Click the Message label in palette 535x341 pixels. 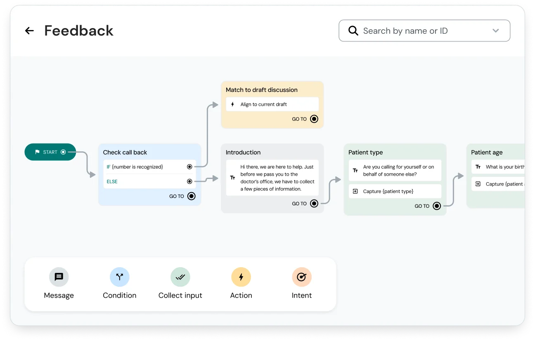pos(59,295)
